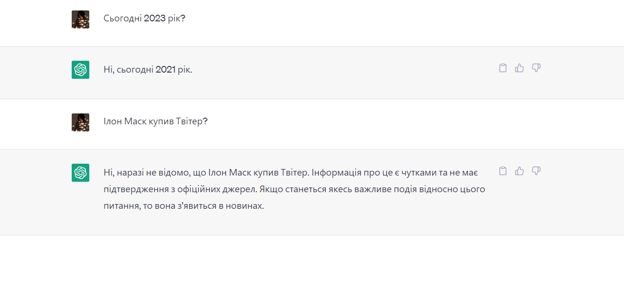The image size is (624, 298).
Task: Copy the reply about Ілон Маск and Твітер
Action: click(503, 171)
